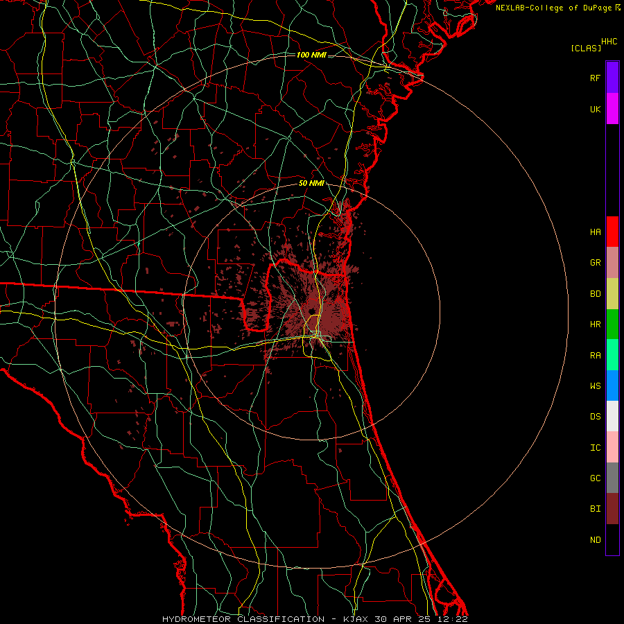
Task: Click the BD legend label
Action: 596,294
